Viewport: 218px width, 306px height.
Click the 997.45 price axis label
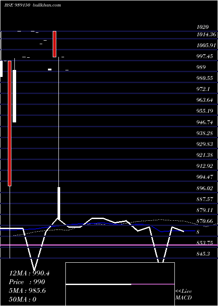pyautogui.click(x=204, y=56)
